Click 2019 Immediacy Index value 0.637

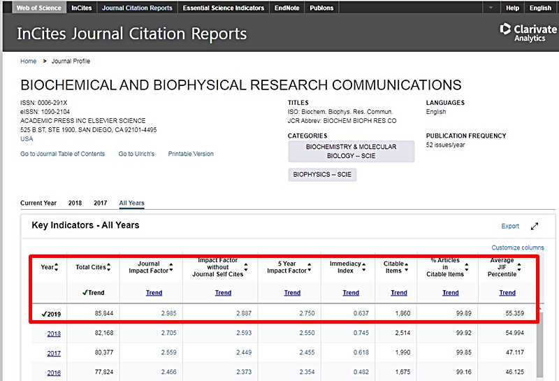click(361, 313)
